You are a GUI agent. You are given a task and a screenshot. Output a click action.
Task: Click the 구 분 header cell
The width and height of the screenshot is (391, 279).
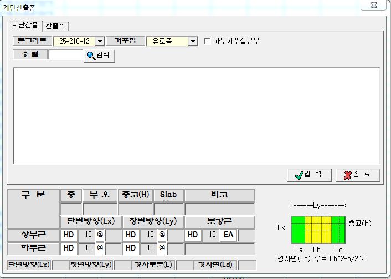[x=33, y=209]
